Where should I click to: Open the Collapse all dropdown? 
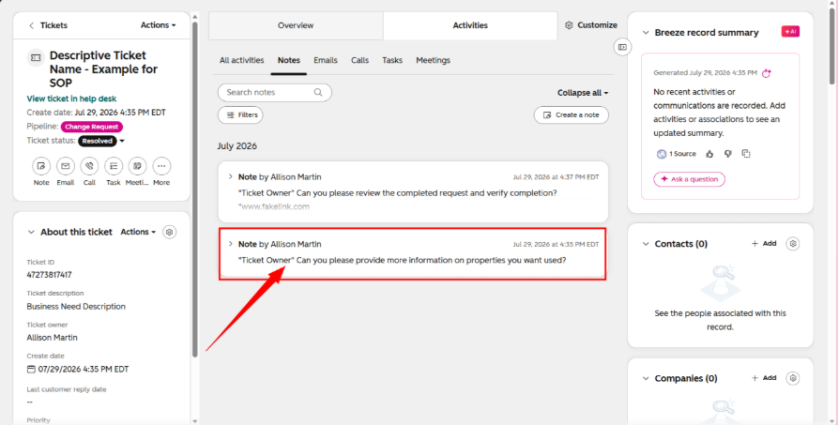click(583, 93)
